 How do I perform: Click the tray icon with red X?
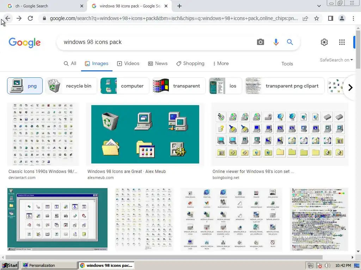click(x=319, y=266)
